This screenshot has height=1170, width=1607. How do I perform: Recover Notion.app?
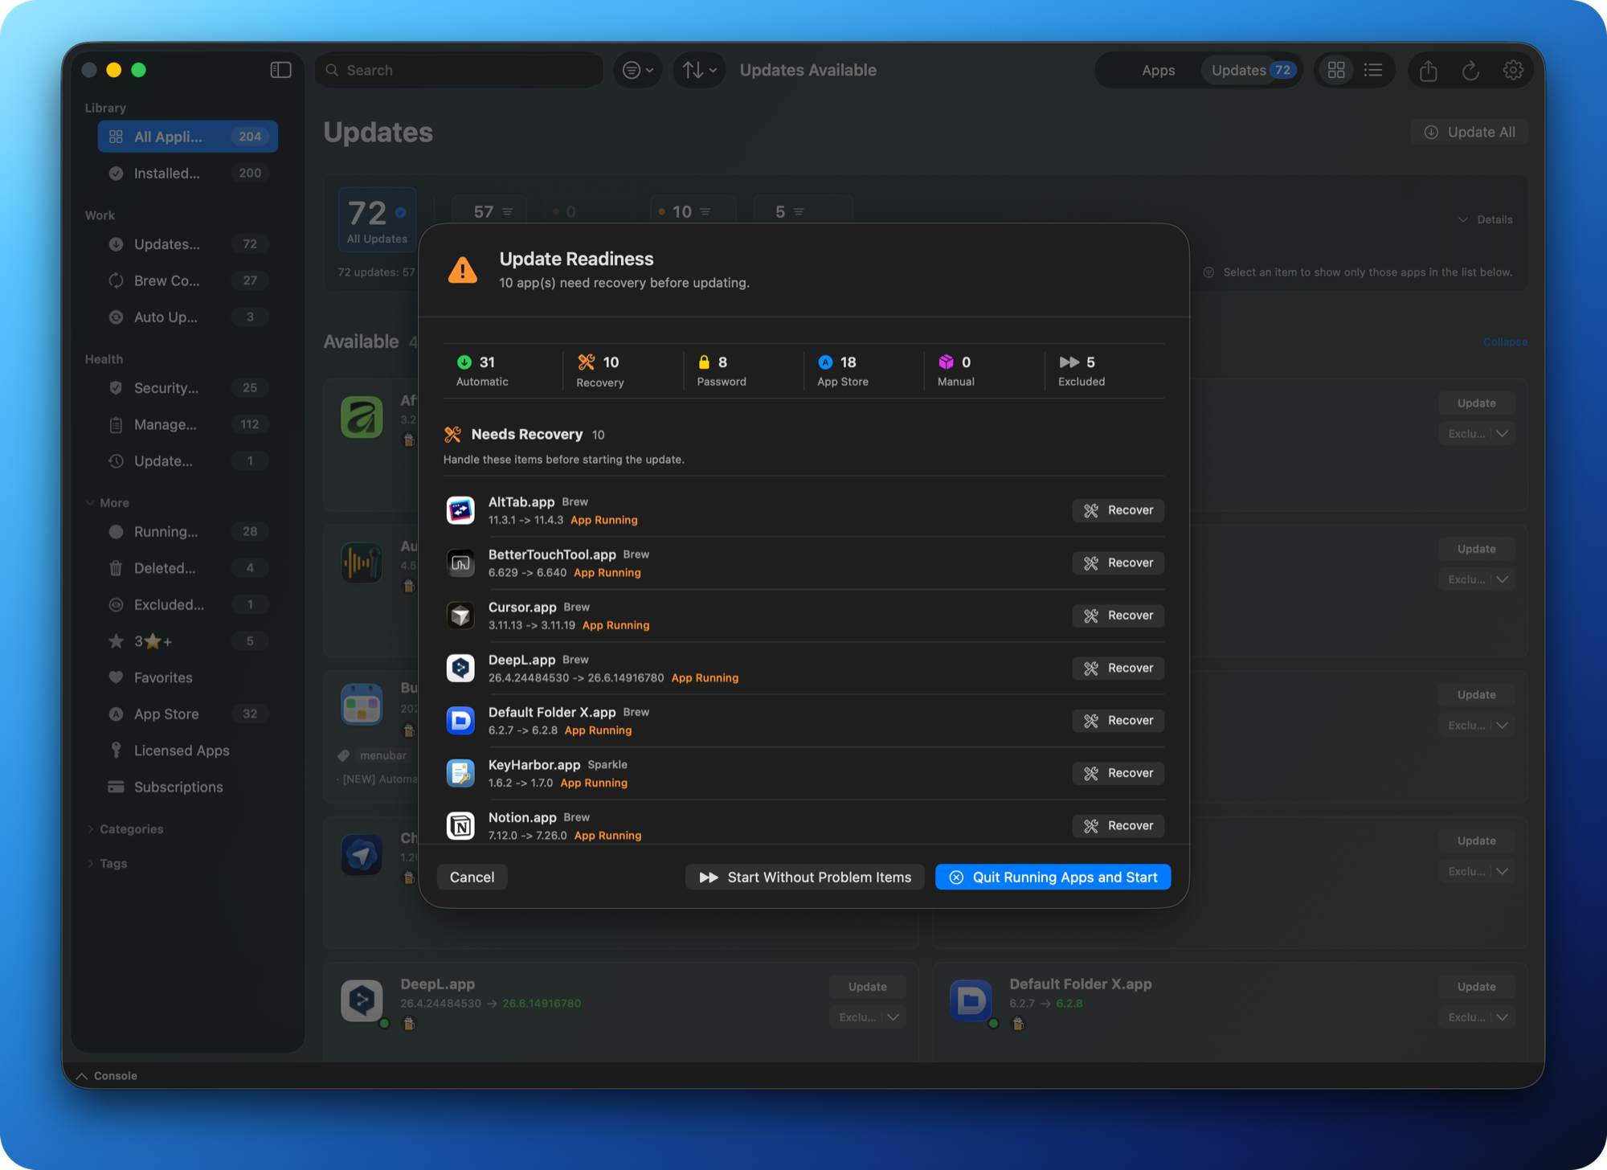coord(1118,826)
